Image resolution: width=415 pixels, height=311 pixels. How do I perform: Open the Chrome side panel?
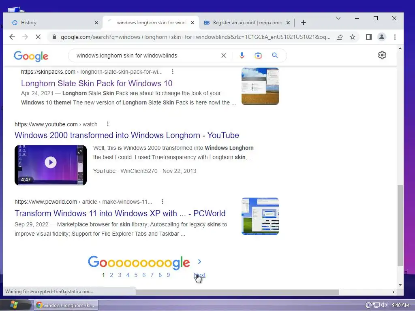coord(369,37)
